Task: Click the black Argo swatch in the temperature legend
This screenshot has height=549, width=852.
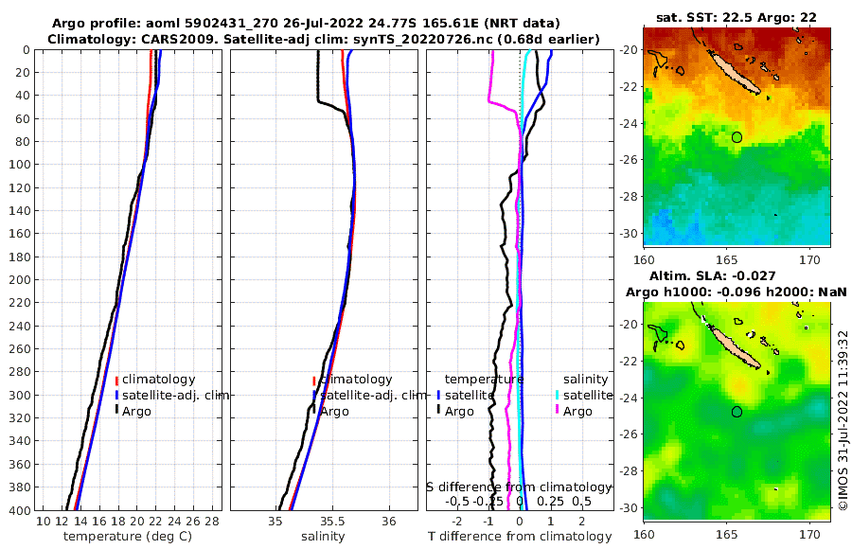Action: coord(116,411)
